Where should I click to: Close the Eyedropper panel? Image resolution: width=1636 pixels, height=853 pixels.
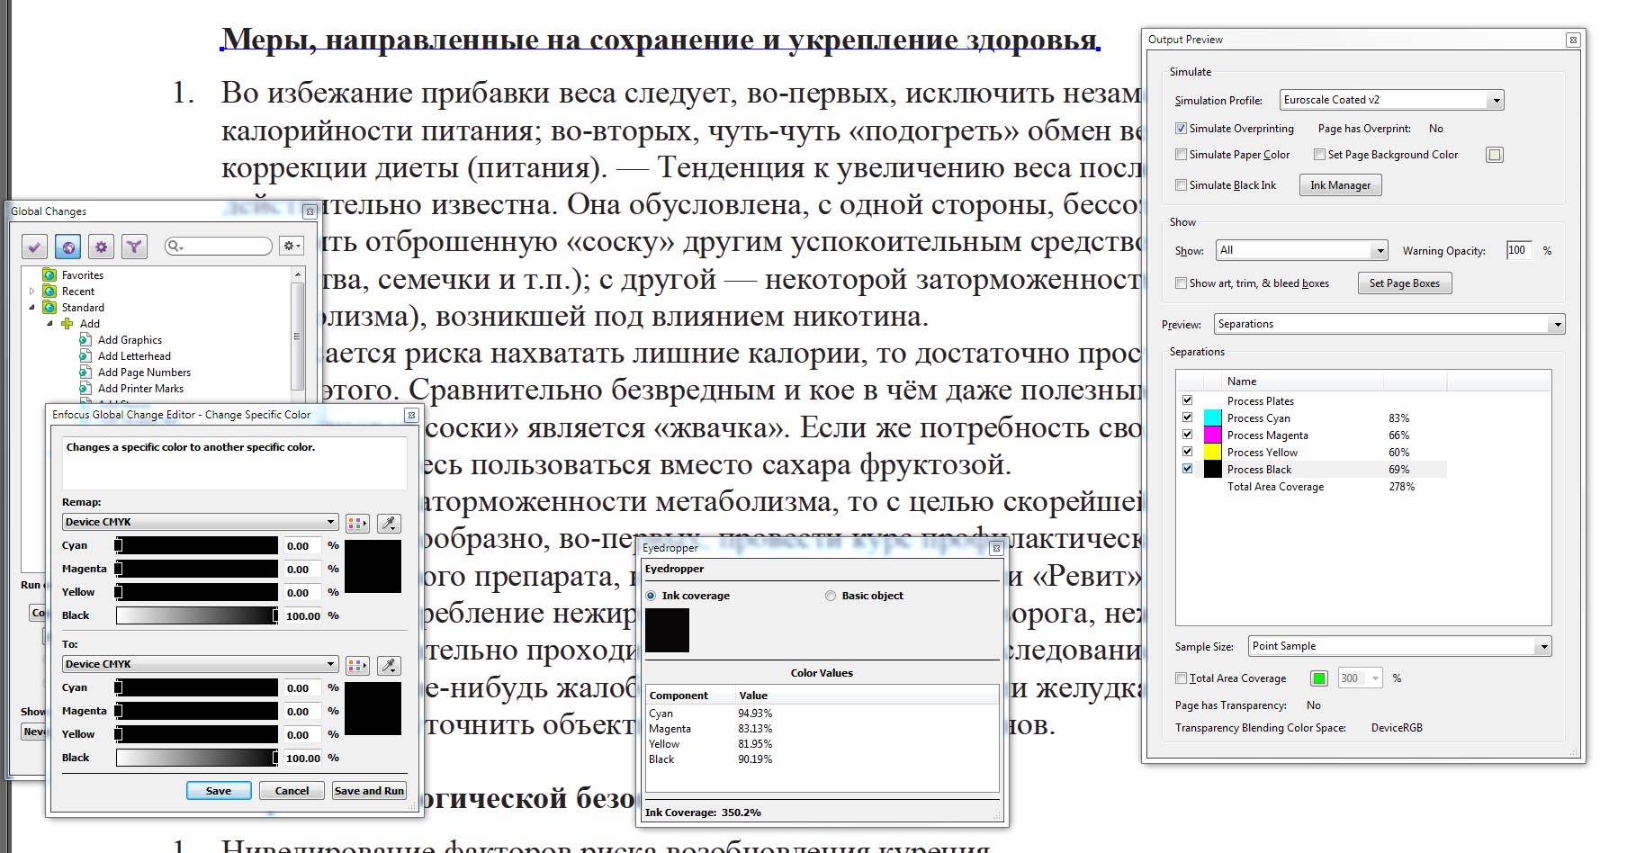coord(996,547)
